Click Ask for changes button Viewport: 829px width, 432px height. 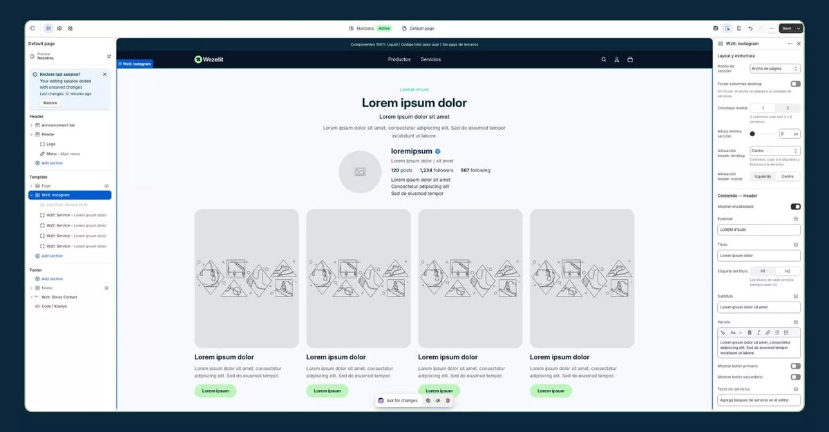[398, 400]
